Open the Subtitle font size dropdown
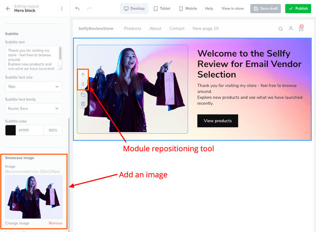Screen dimensions: 316x232 (34, 87)
